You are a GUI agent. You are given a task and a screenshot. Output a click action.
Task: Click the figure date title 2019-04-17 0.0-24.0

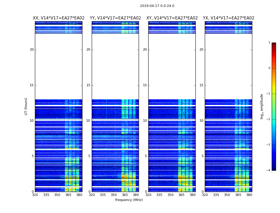point(157,6)
